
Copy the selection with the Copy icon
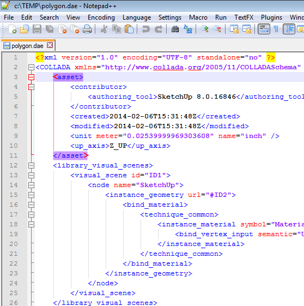pos(117,29)
